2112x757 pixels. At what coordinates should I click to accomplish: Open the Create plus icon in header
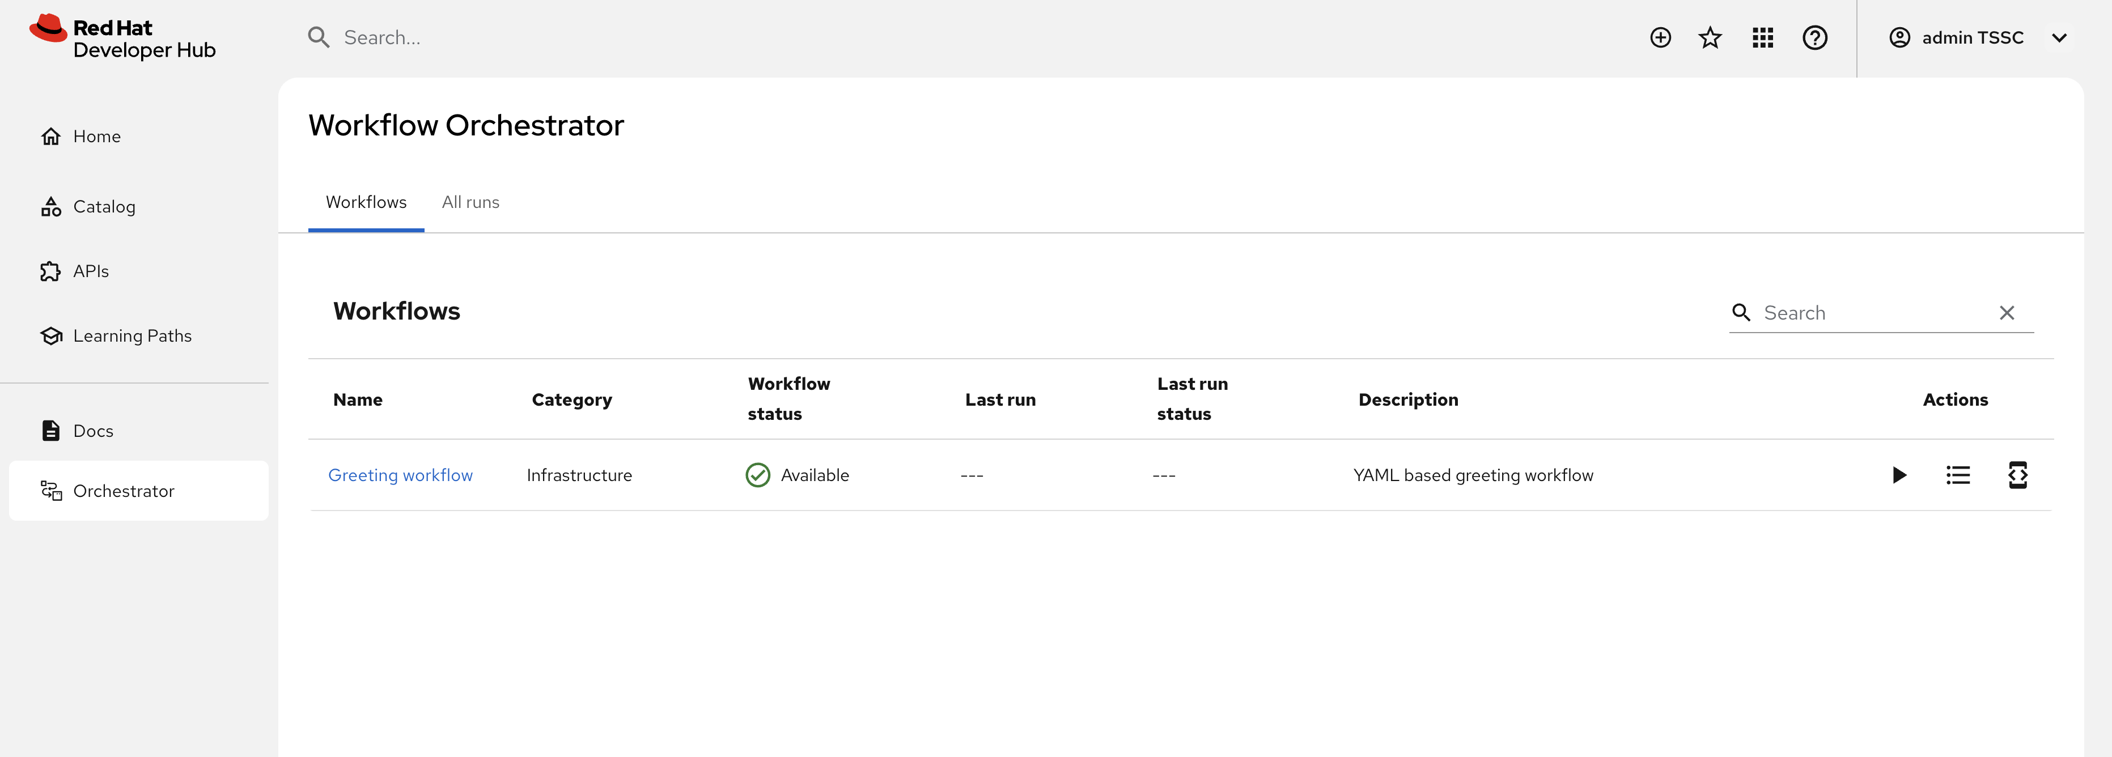point(1660,37)
